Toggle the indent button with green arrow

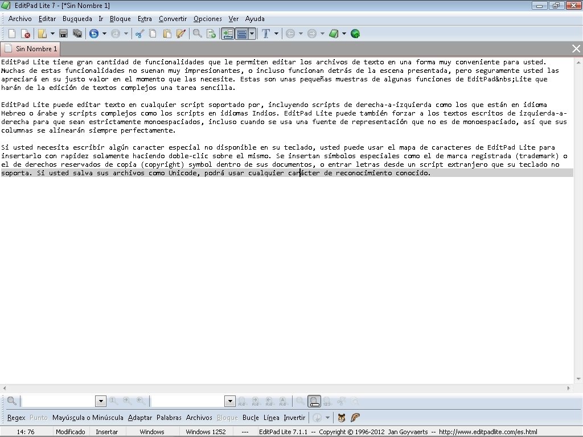[228, 34]
